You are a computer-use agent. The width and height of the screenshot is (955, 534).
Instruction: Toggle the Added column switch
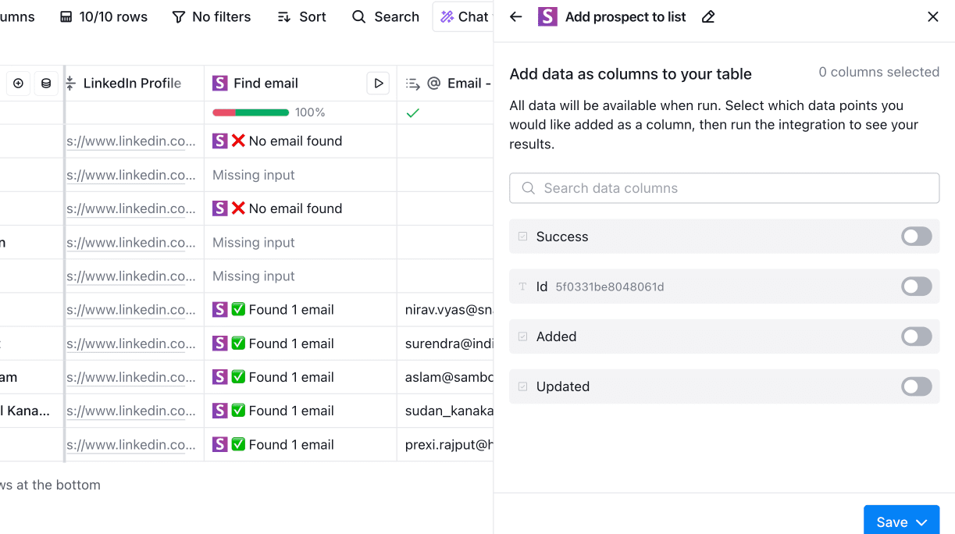[x=916, y=336]
